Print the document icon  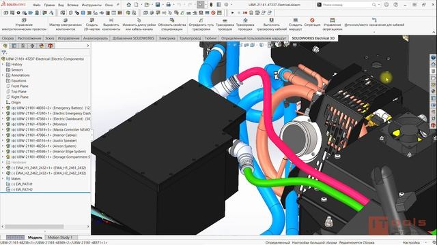point(168,5)
